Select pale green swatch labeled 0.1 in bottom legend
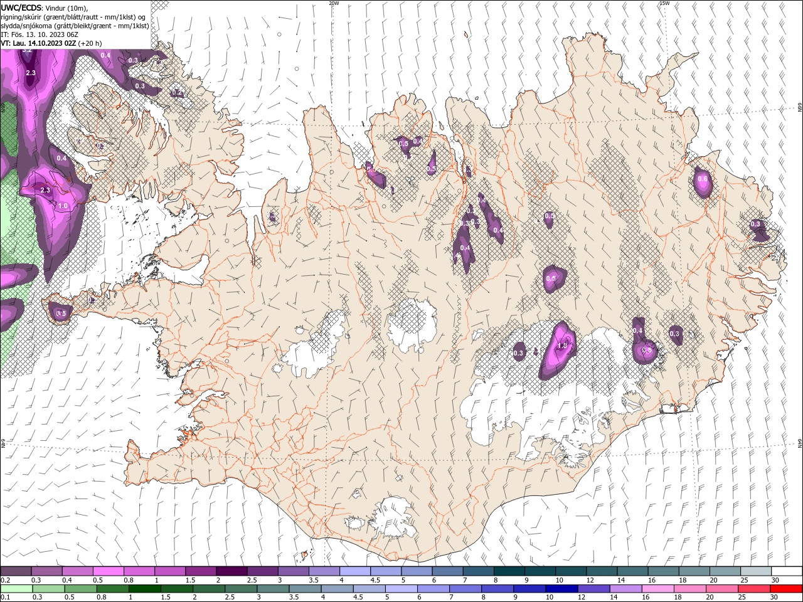803x602 pixels. (16, 589)
